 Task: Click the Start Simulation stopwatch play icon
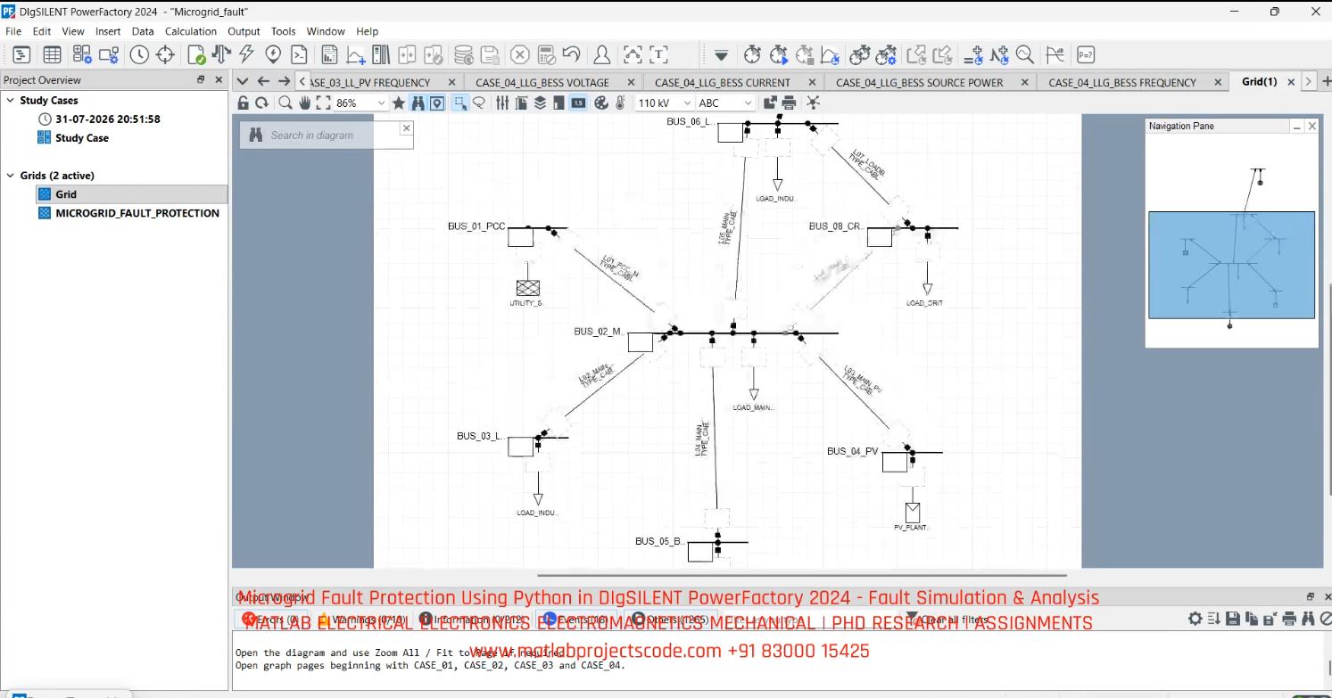pos(778,54)
